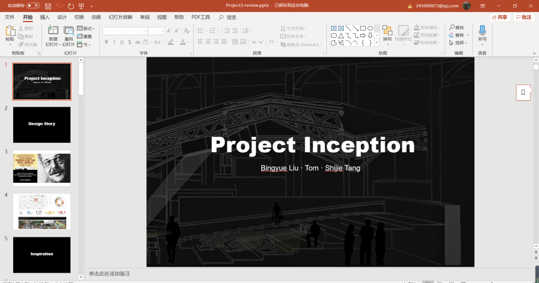
Task: Open the Arrange (排列) tool
Action: tap(387, 33)
